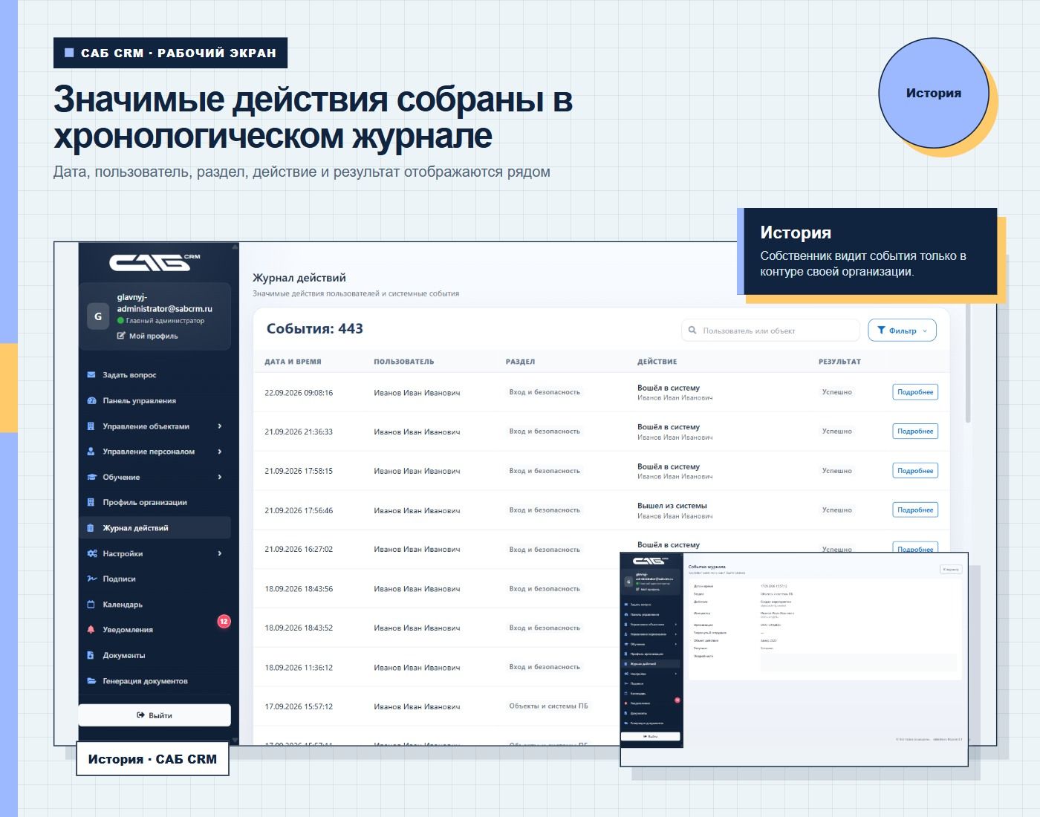Click the folder icon beside Генерация документов
The width and height of the screenshot is (1040, 817).
coord(91,681)
